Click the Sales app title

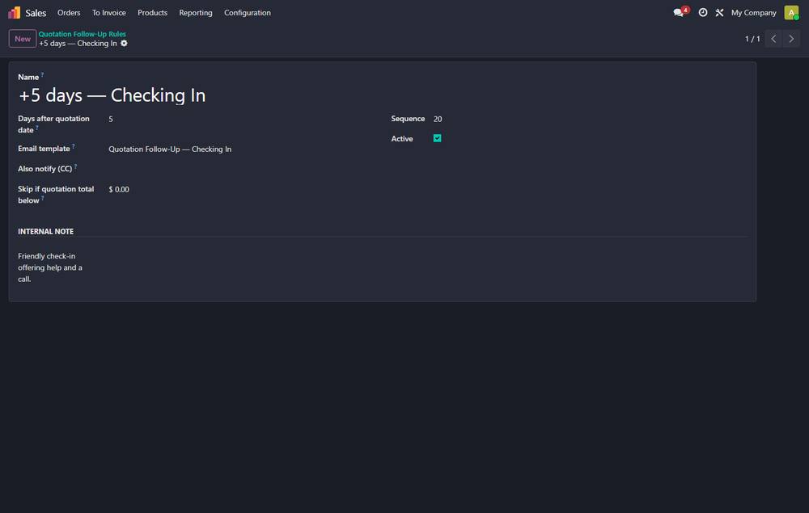(x=36, y=13)
